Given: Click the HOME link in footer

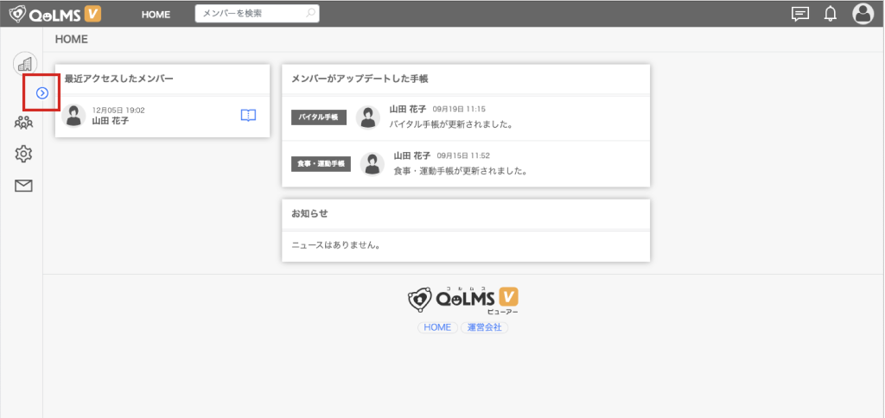Looking at the screenshot, I should point(437,328).
